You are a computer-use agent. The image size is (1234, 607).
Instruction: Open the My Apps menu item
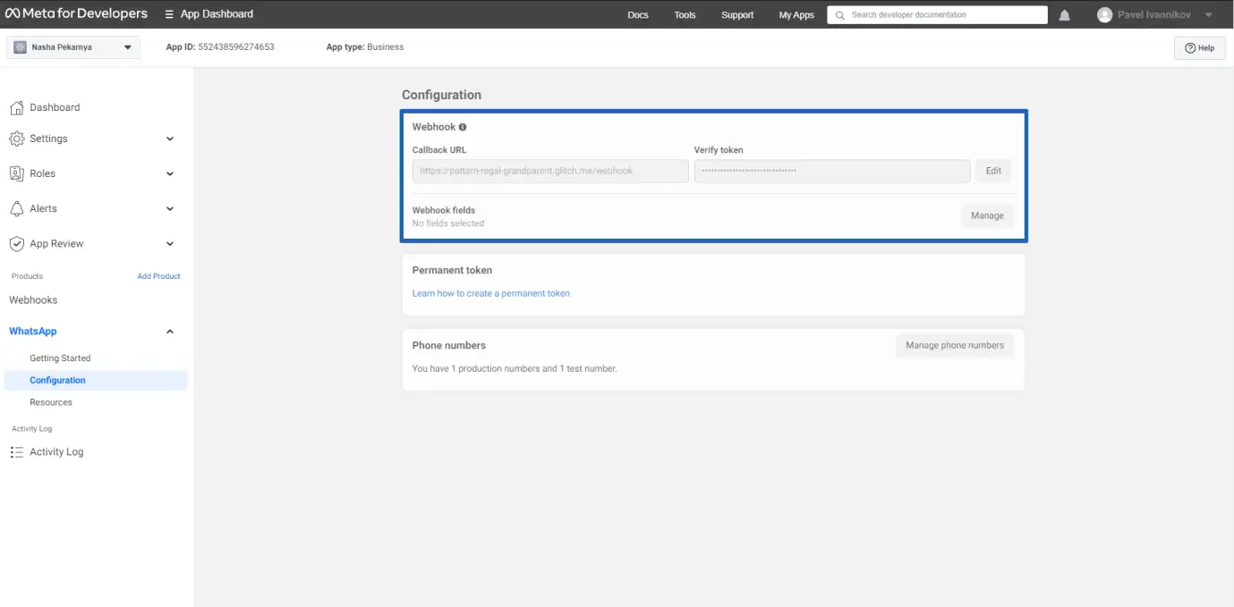coord(796,15)
